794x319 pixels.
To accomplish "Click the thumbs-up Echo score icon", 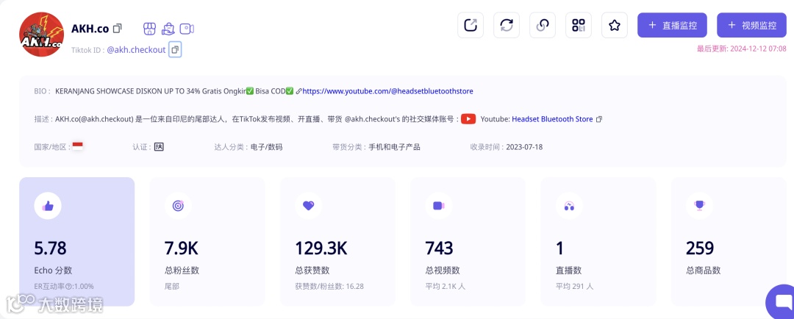I will [x=48, y=206].
